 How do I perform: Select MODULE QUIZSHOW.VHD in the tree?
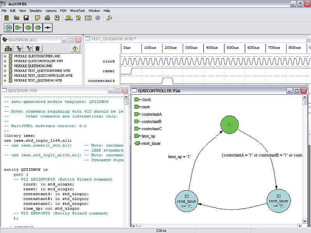(x=33, y=66)
